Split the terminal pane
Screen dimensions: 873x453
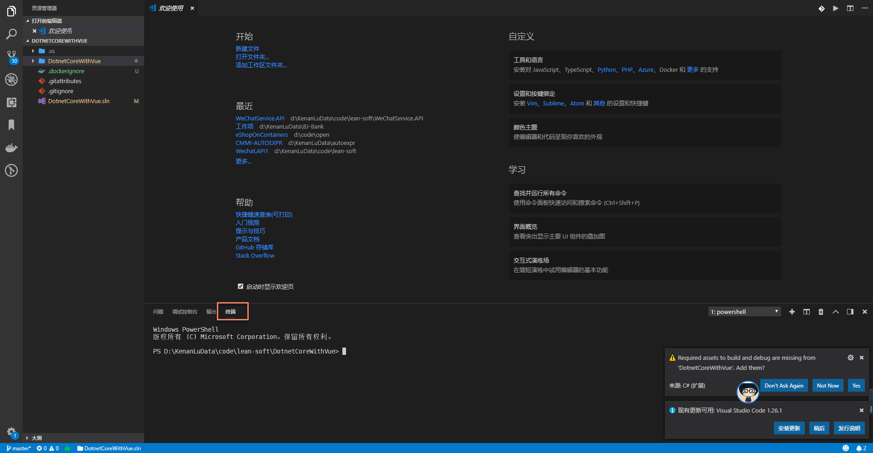[807, 312]
